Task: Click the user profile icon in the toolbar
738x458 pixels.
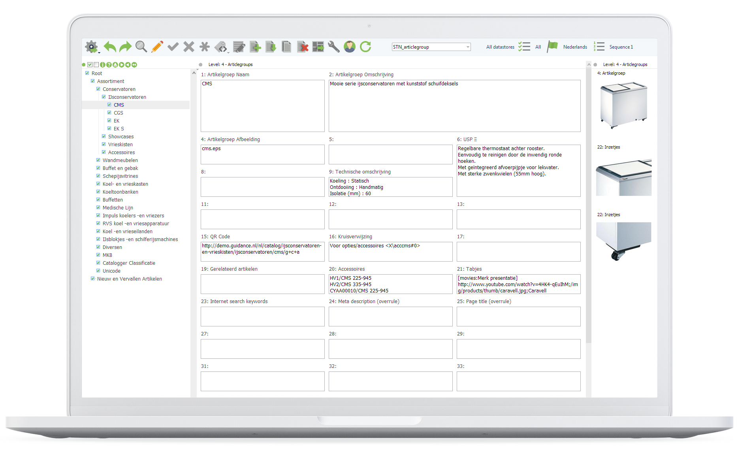Action: coord(350,47)
